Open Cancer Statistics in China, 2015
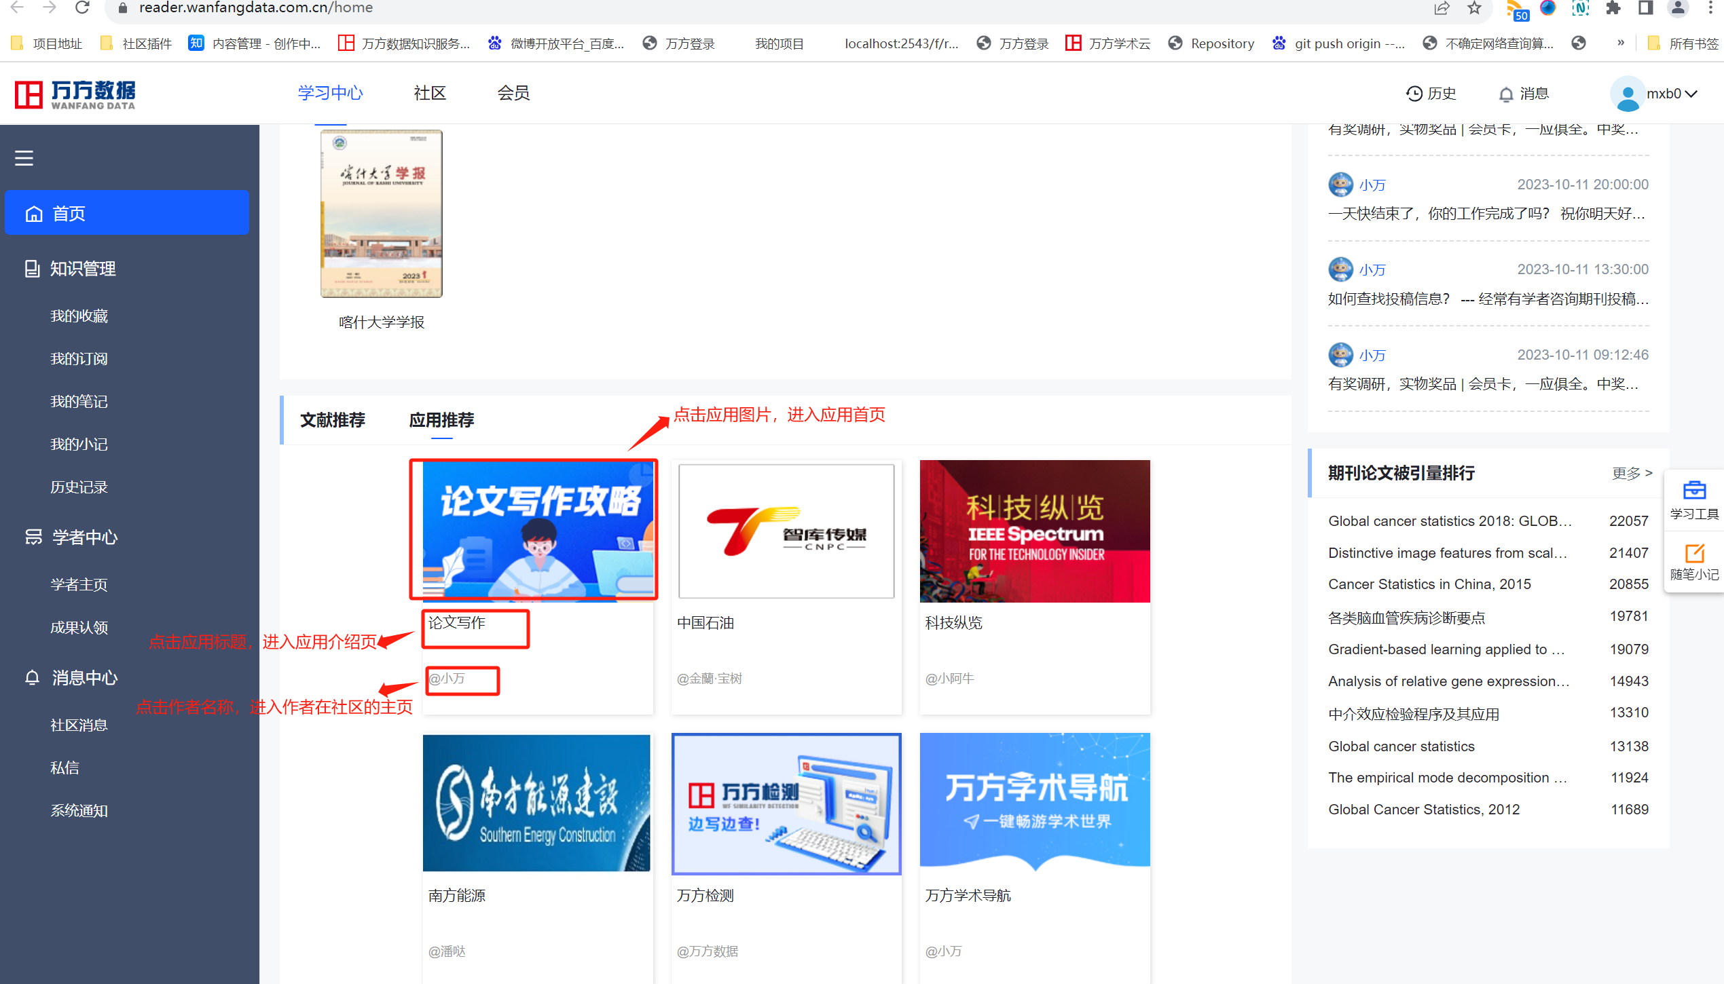 [x=1429, y=584]
